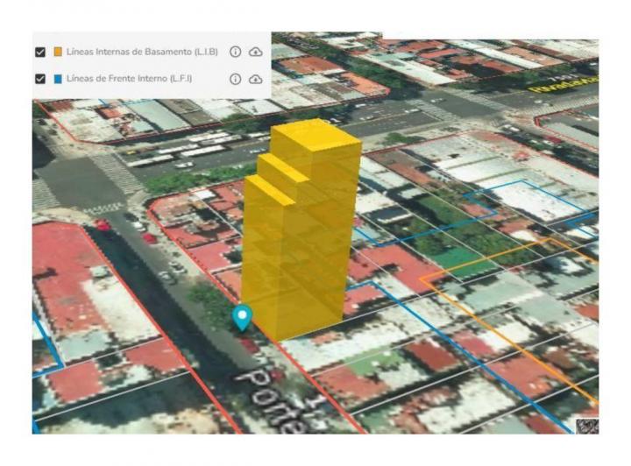The height and width of the screenshot is (466, 631).
Task: Uncheck Líneas Internas de Basamento (L.I.B) checkbox
Action: click(x=40, y=53)
